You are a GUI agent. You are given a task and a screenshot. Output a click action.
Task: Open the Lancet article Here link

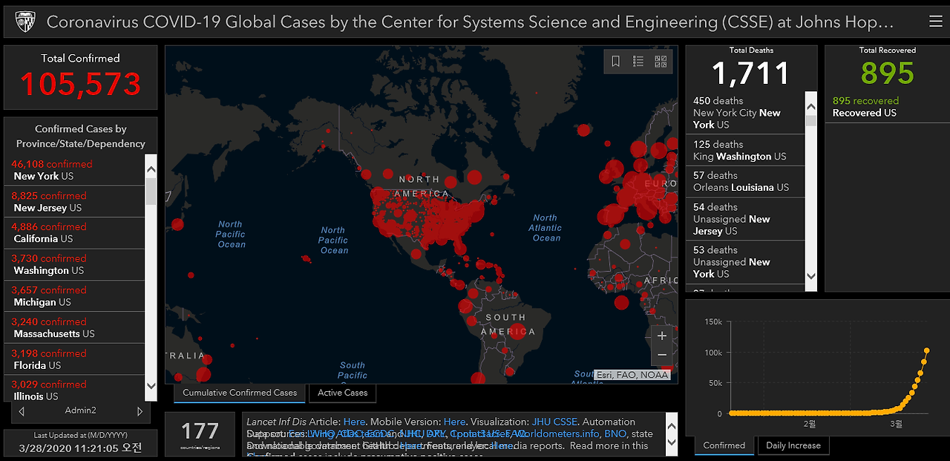coord(354,422)
